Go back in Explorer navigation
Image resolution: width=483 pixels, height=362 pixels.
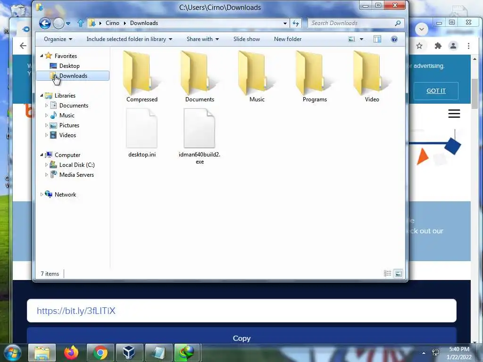[x=45, y=23]
